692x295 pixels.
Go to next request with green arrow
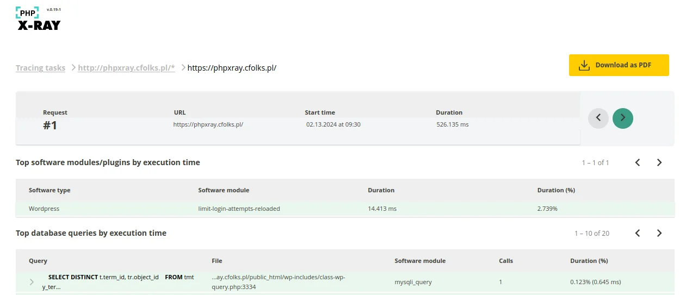tap(623, 118)
